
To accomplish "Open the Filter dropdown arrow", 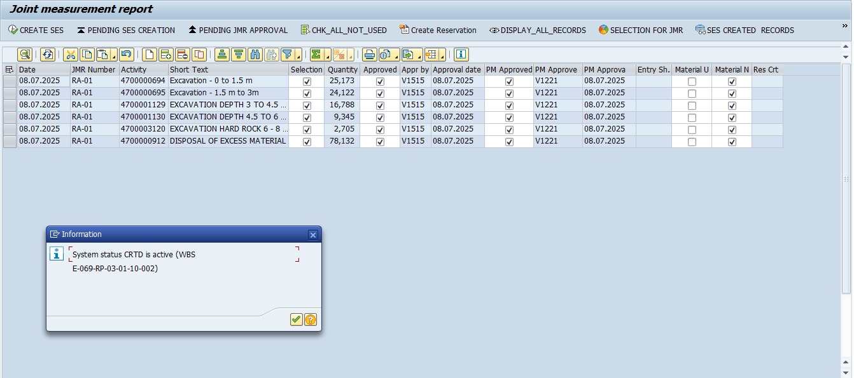I will click(297, 57).
